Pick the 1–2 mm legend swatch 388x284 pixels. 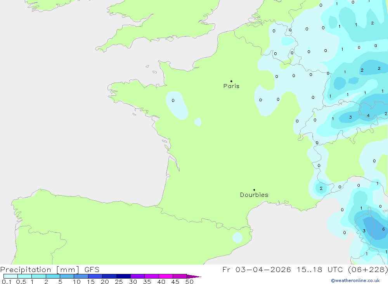point(39,276)
